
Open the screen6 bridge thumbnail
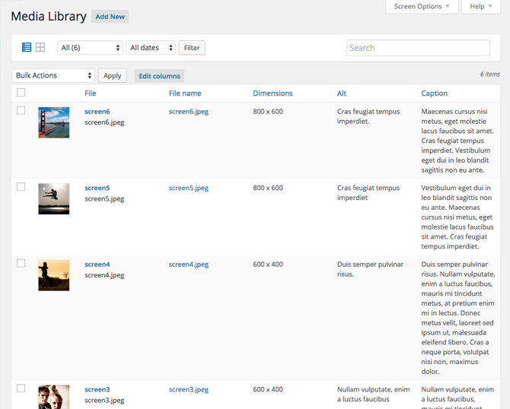[54, 122]
